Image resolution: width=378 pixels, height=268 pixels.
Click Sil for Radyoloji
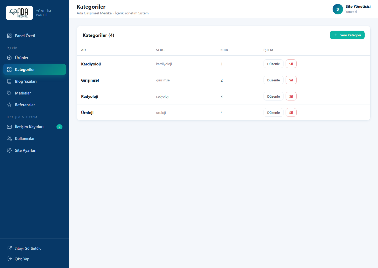click(x=291, y=96)
